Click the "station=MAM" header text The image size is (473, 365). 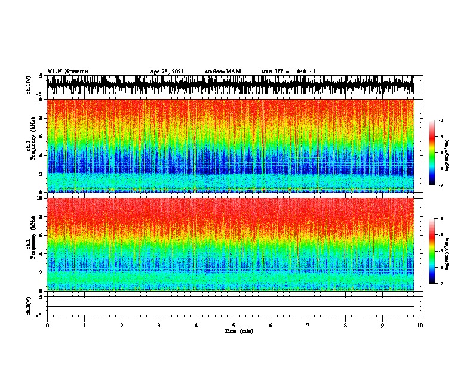pyautogui.click(x=223, y=72)
